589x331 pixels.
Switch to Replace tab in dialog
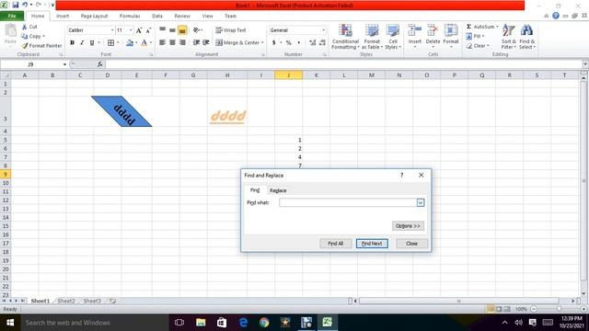[278, 190]
